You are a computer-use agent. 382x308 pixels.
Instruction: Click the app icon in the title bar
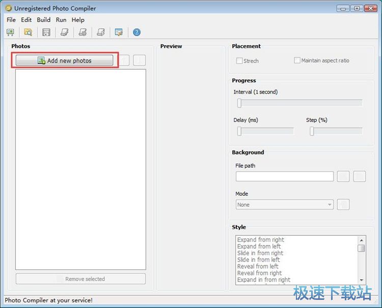coord(9,8)
